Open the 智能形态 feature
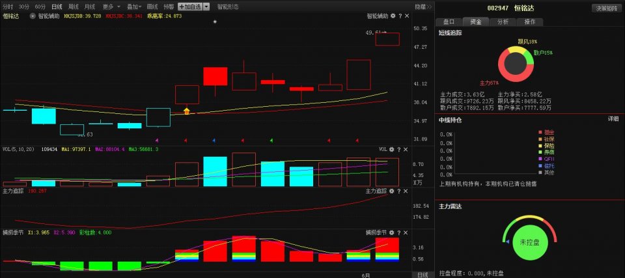The height and width of the screenshot is (278, 625). (228, 7)
